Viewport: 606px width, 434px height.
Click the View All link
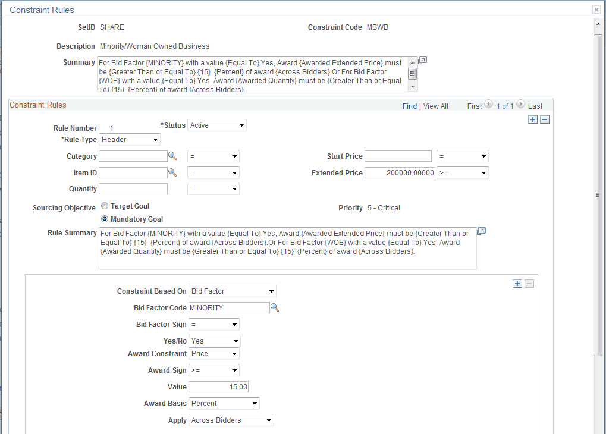pos(435,106)
